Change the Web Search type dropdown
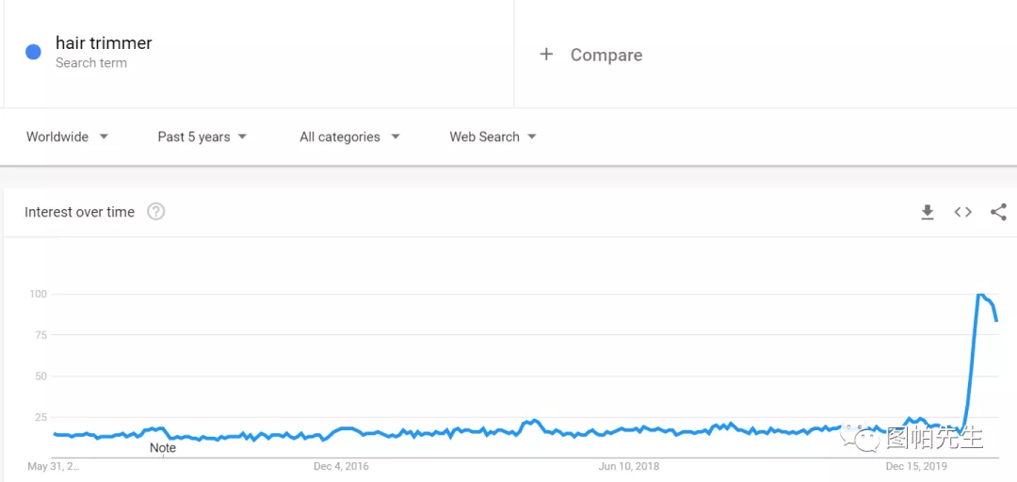 pos(492,137)
